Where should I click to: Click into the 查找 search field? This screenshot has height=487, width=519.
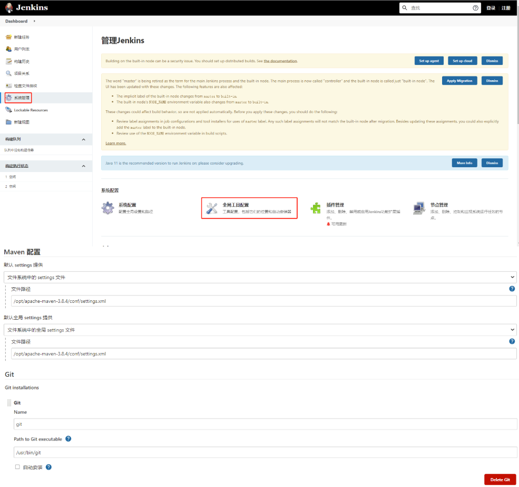[x=440, y=8]
